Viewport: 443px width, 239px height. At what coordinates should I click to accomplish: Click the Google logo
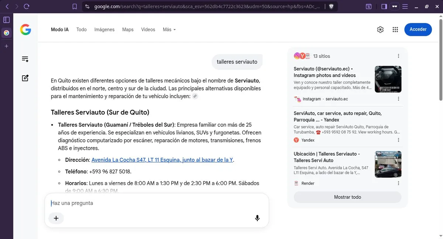click(x=25, y=30)
